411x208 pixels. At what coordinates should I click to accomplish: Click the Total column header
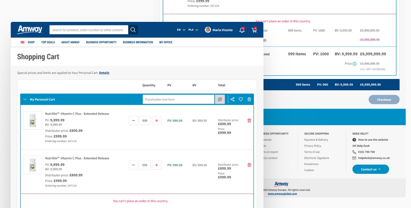221,85
